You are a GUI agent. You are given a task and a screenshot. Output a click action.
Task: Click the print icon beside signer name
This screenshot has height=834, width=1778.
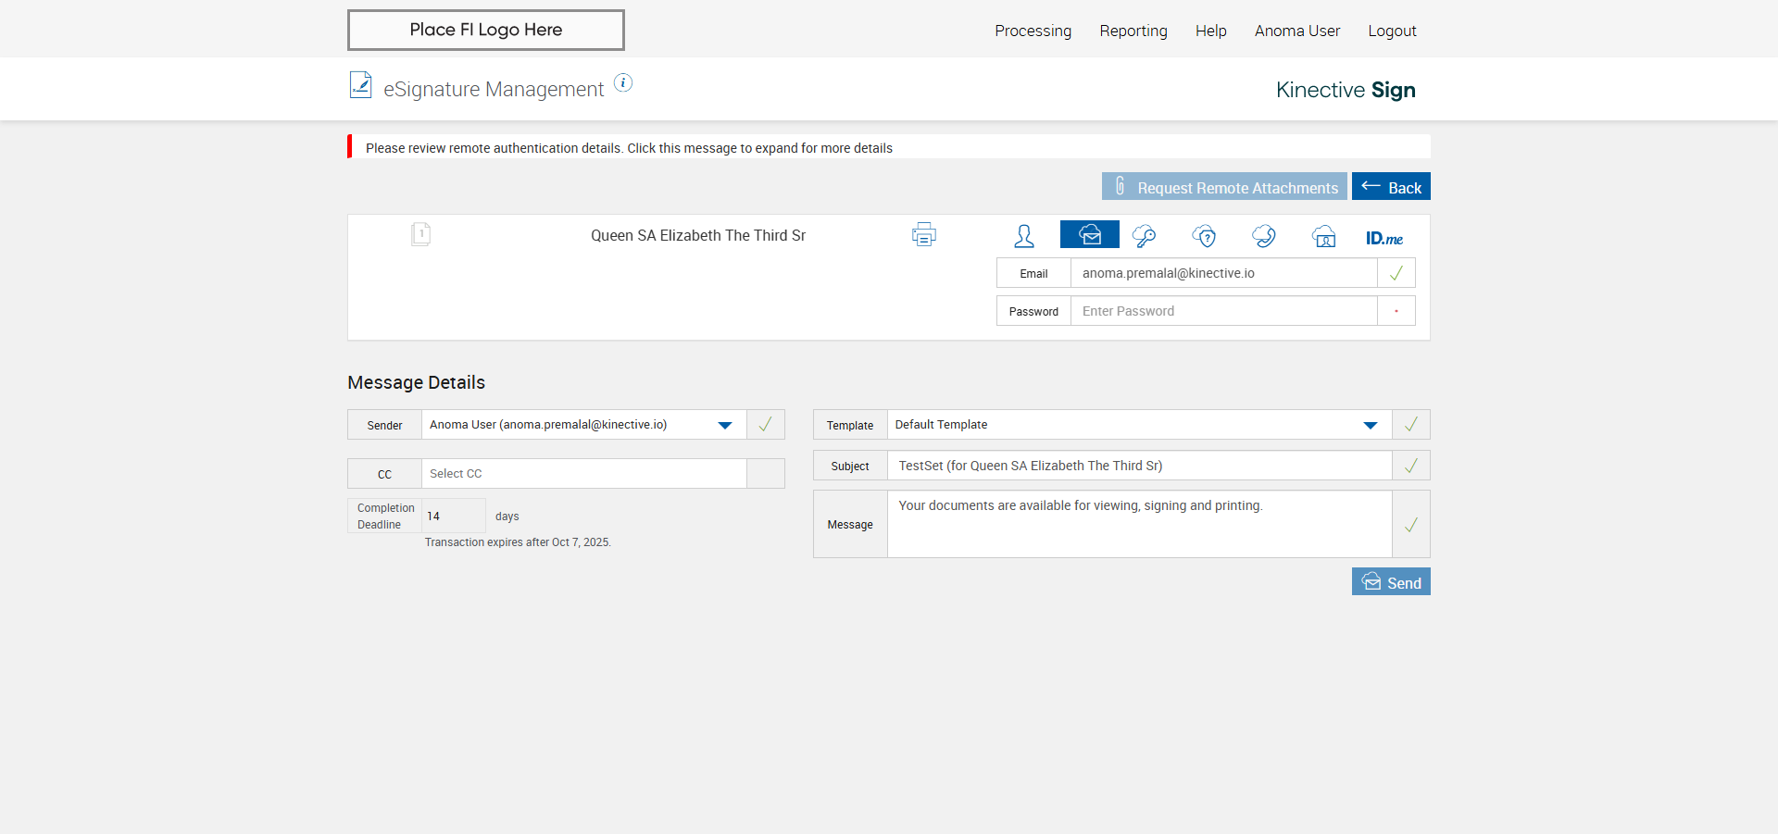pyautogui.click(x=923, y=235)
